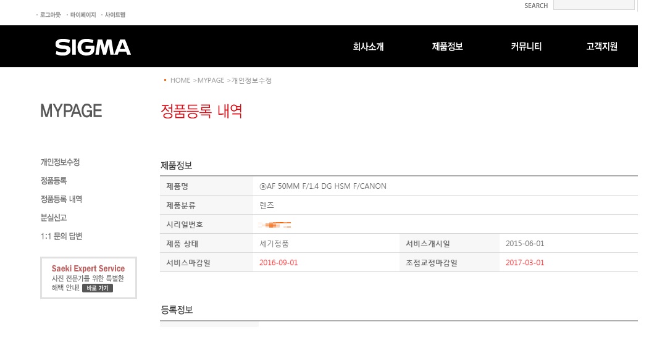Open 정품등록 in the sidebar
The height and width of the screenshot is (351, 649).
tap(54, 181)
